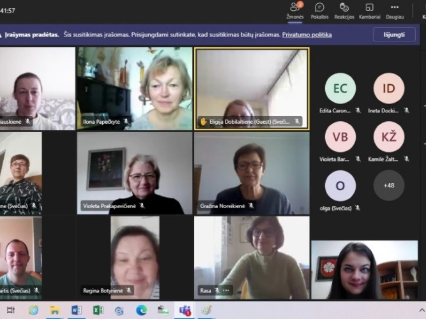The image size is (426, 319).
Task: Expand system tray hidden icons chevron
Action: click(x=421, y=310)
